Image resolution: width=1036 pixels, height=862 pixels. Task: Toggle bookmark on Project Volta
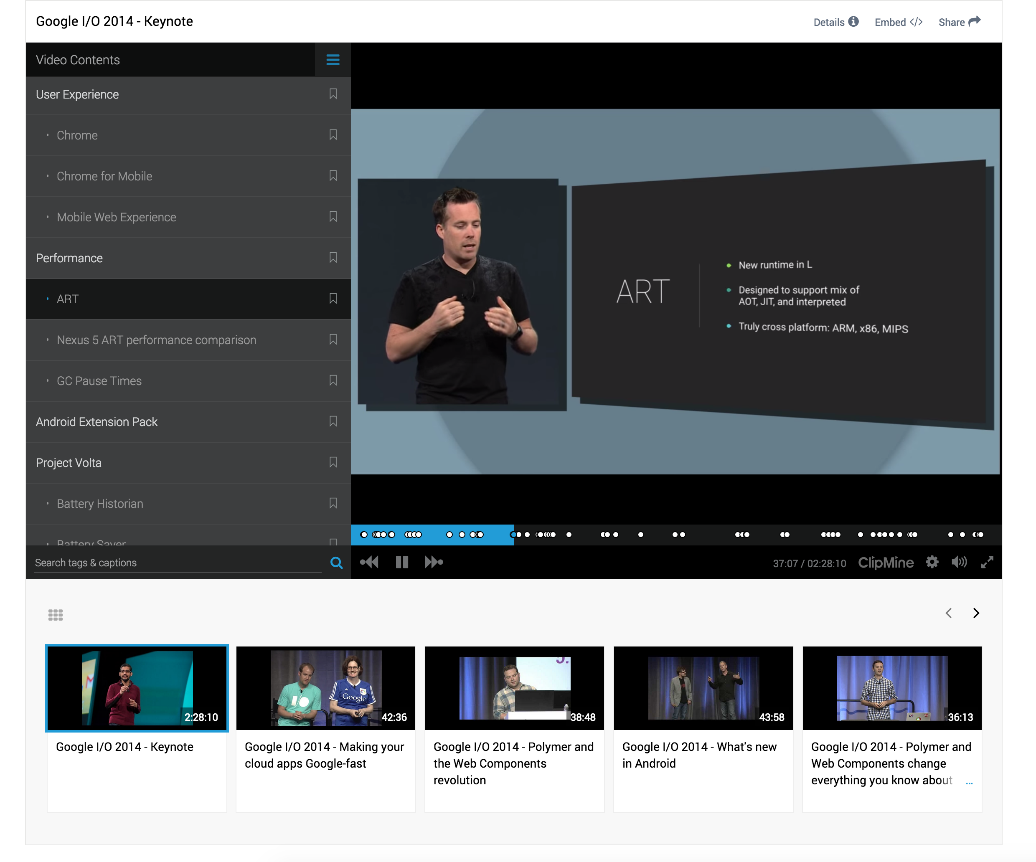click(333, 463)
